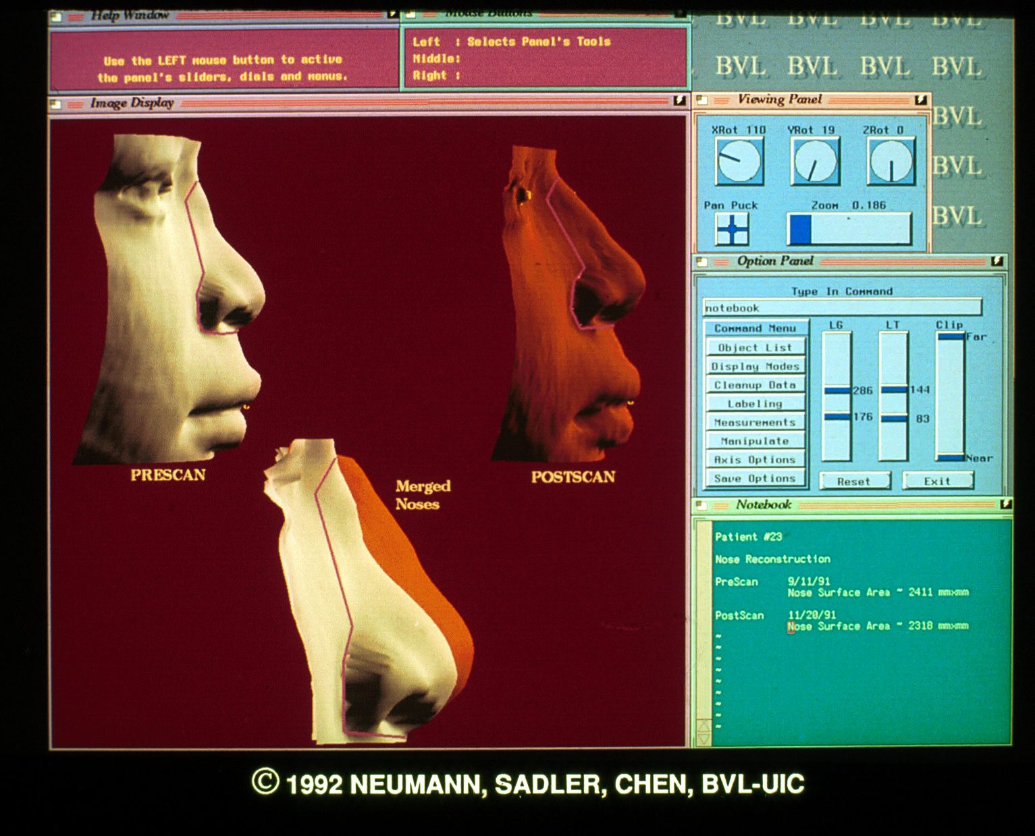The image size is (1035, 836).
Task: Open the Cleanup Data option
Action: click(x=755, y=385)
